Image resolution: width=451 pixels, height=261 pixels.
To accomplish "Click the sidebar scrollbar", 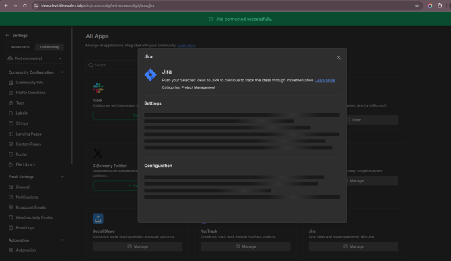I will tap(71, 96).
